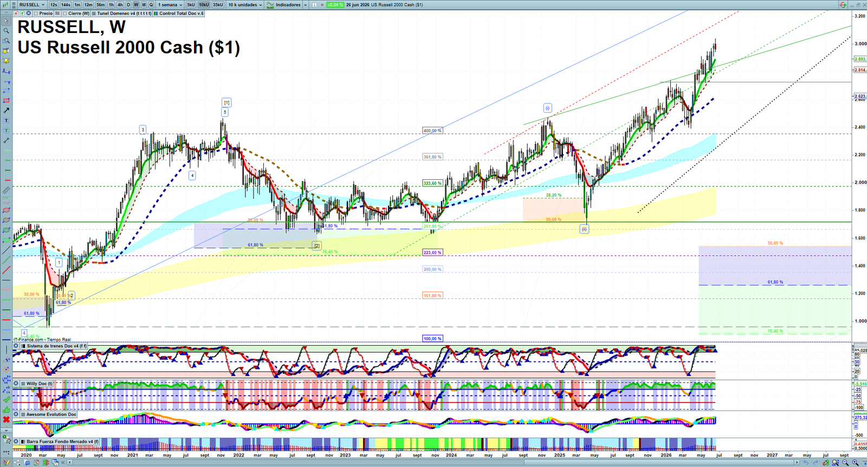This screenshot has width=867, height=467.
Task: Choose the red ellipse drawing tool
Action: tap(6, 210)
